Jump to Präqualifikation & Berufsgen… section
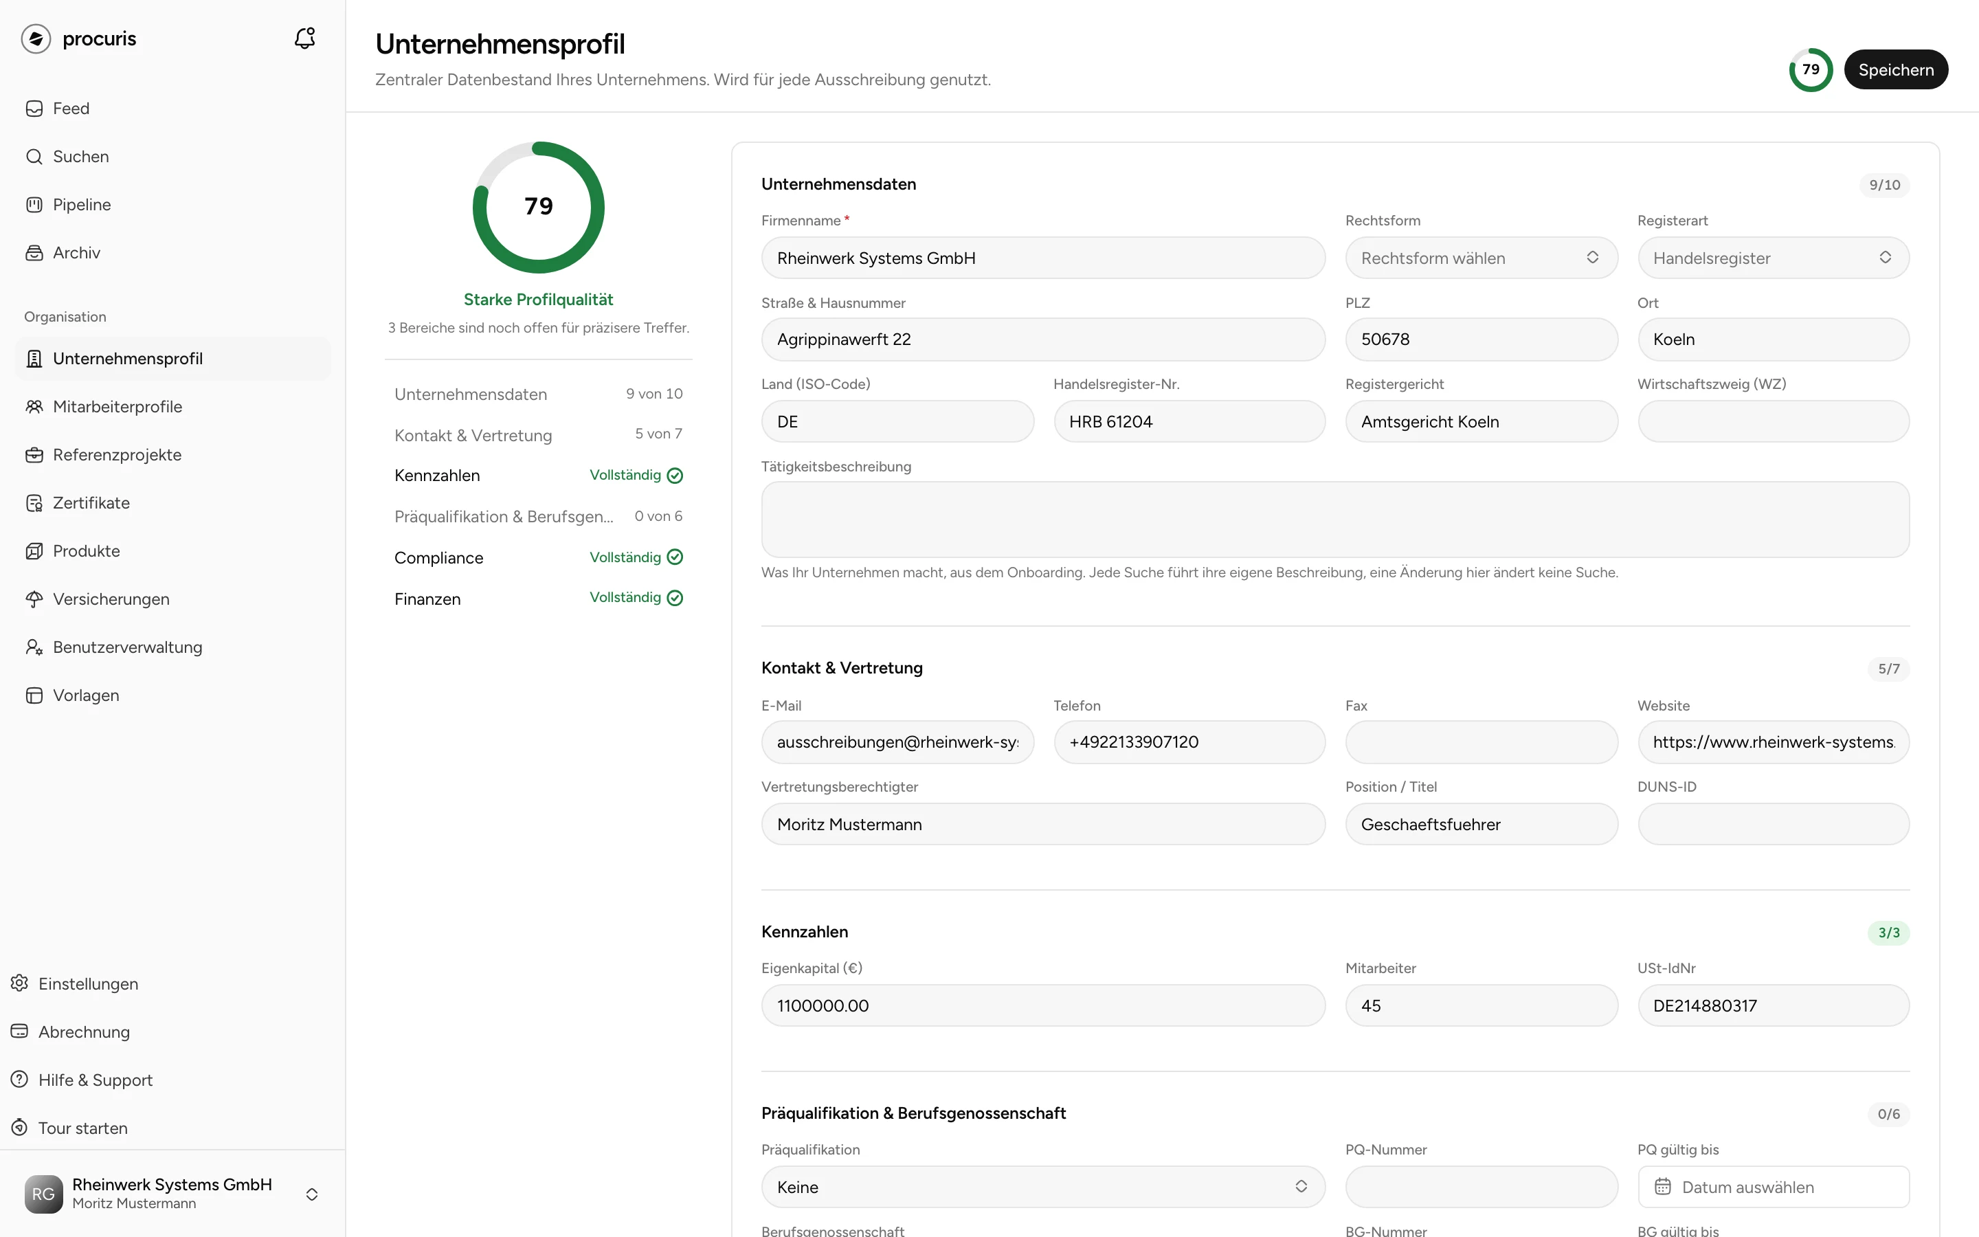Screen dimensions: 1979x1237 tap(538, 516)
